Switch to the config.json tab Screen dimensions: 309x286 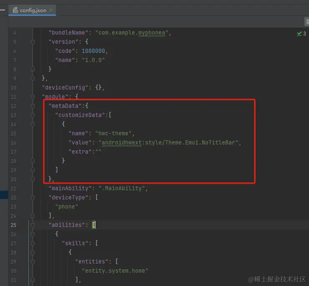[32, 10]
